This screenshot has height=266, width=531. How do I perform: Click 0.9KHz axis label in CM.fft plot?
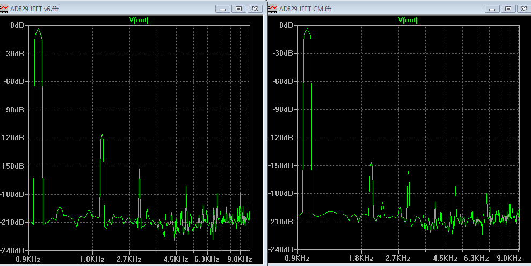(x=297, y=258)
